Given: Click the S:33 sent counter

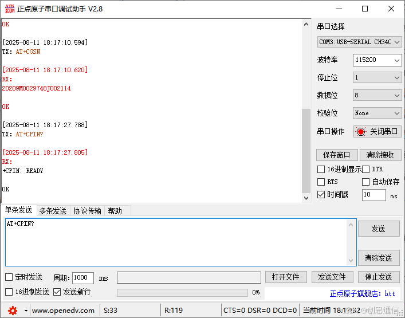Looking at the screenshot, I should (x=111, y=310).
